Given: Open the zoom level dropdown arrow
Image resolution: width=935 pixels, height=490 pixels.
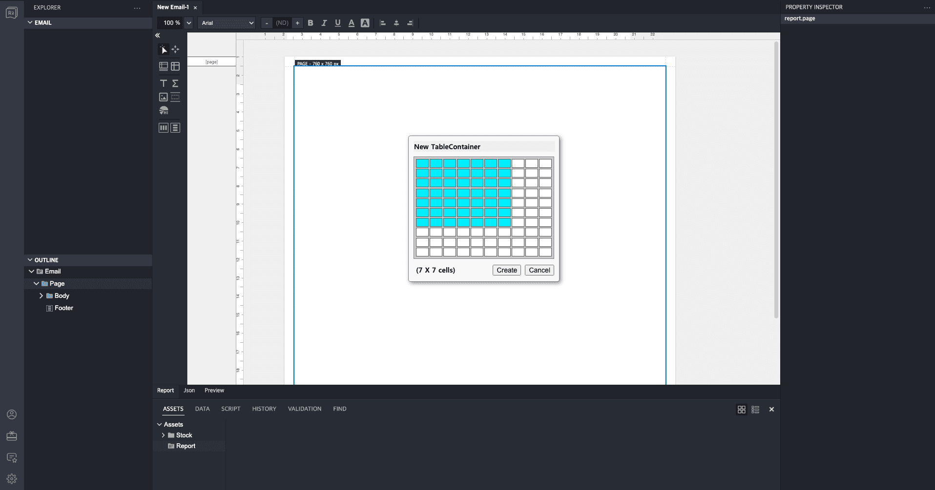Looking at the screenshot, I should click(x=189, y=23).
